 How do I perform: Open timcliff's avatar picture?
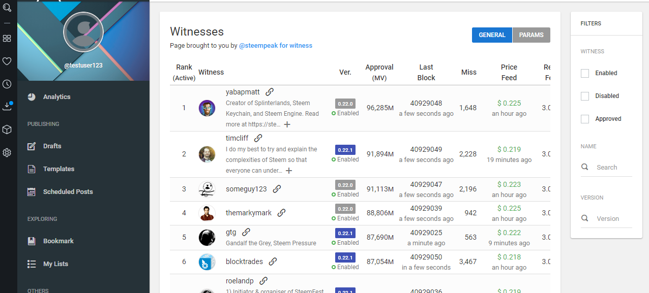[207, 154]
